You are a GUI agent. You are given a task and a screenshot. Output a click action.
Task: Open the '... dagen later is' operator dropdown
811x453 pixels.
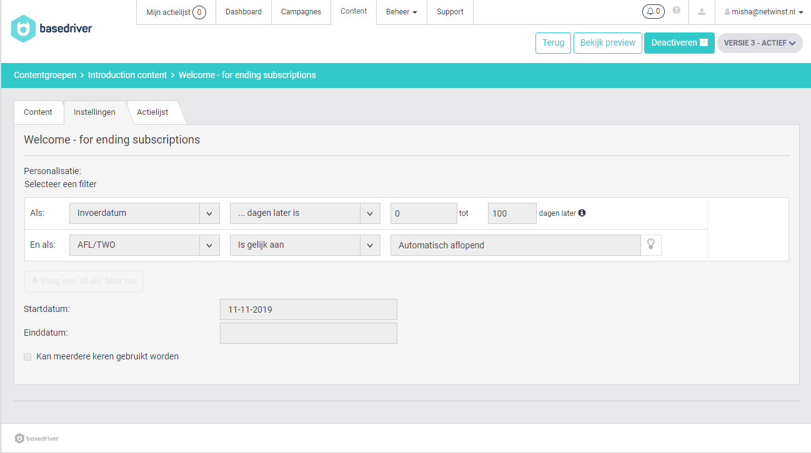click(305, 213)
